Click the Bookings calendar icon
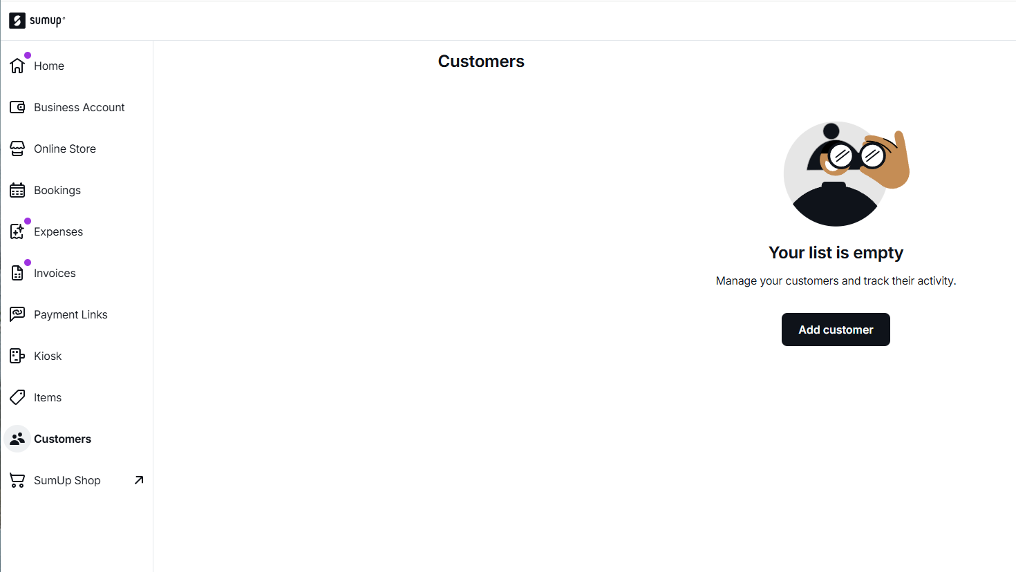The image size is (1016, 572). coord(17,190)
